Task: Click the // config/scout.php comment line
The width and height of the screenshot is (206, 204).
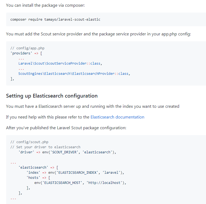Action: click(x=29, y=142)
